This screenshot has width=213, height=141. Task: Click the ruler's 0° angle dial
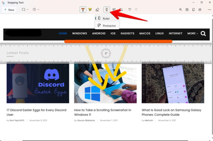106,53
